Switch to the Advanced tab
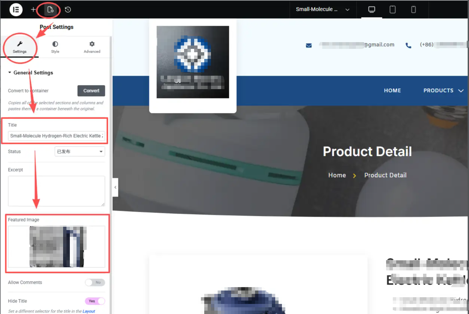469x314 pixels. (x=92, y=47)
